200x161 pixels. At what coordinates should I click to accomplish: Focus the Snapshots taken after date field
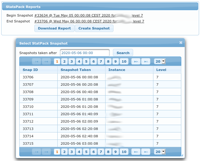[x=85, y=53]
